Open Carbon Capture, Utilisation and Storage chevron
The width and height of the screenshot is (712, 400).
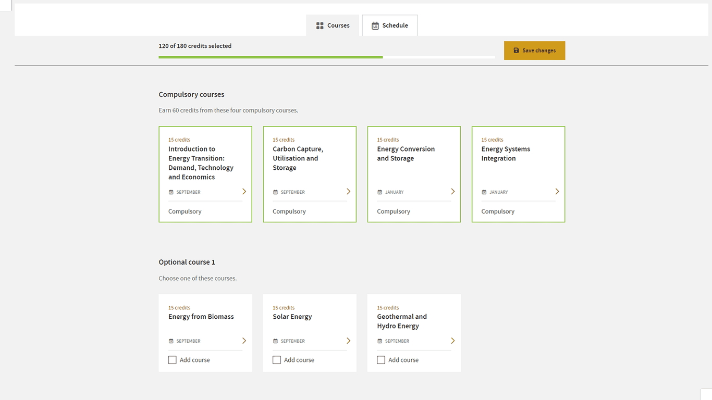(x=348, y=192)
